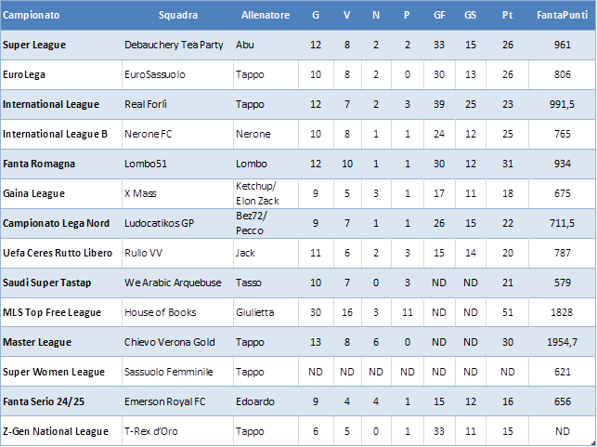
Task: Select the 1954,7 FantaPunti value
Action: (562, 342)
